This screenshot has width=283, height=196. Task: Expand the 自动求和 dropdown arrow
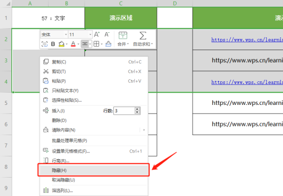tap(152, 44)
